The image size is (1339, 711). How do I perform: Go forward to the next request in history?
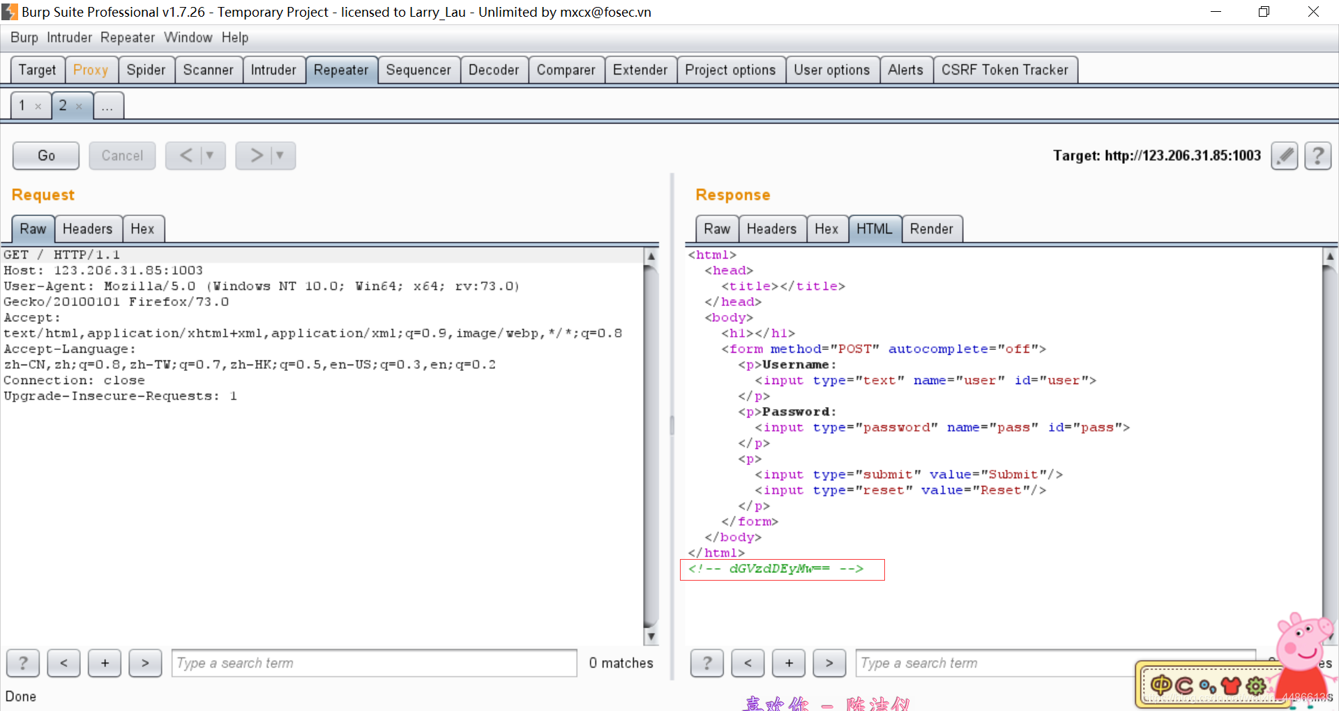click(256, 155)
